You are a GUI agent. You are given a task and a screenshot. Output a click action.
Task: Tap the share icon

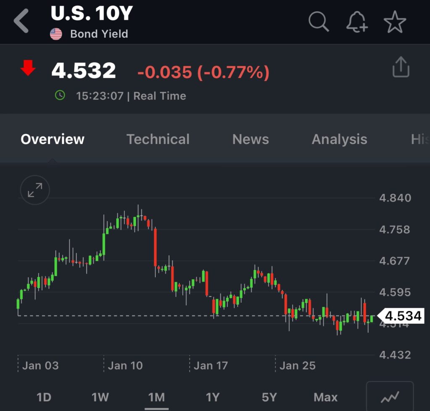(x=401, y=68)
